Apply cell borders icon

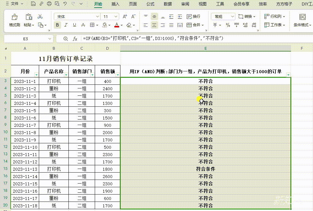[92, 25]
